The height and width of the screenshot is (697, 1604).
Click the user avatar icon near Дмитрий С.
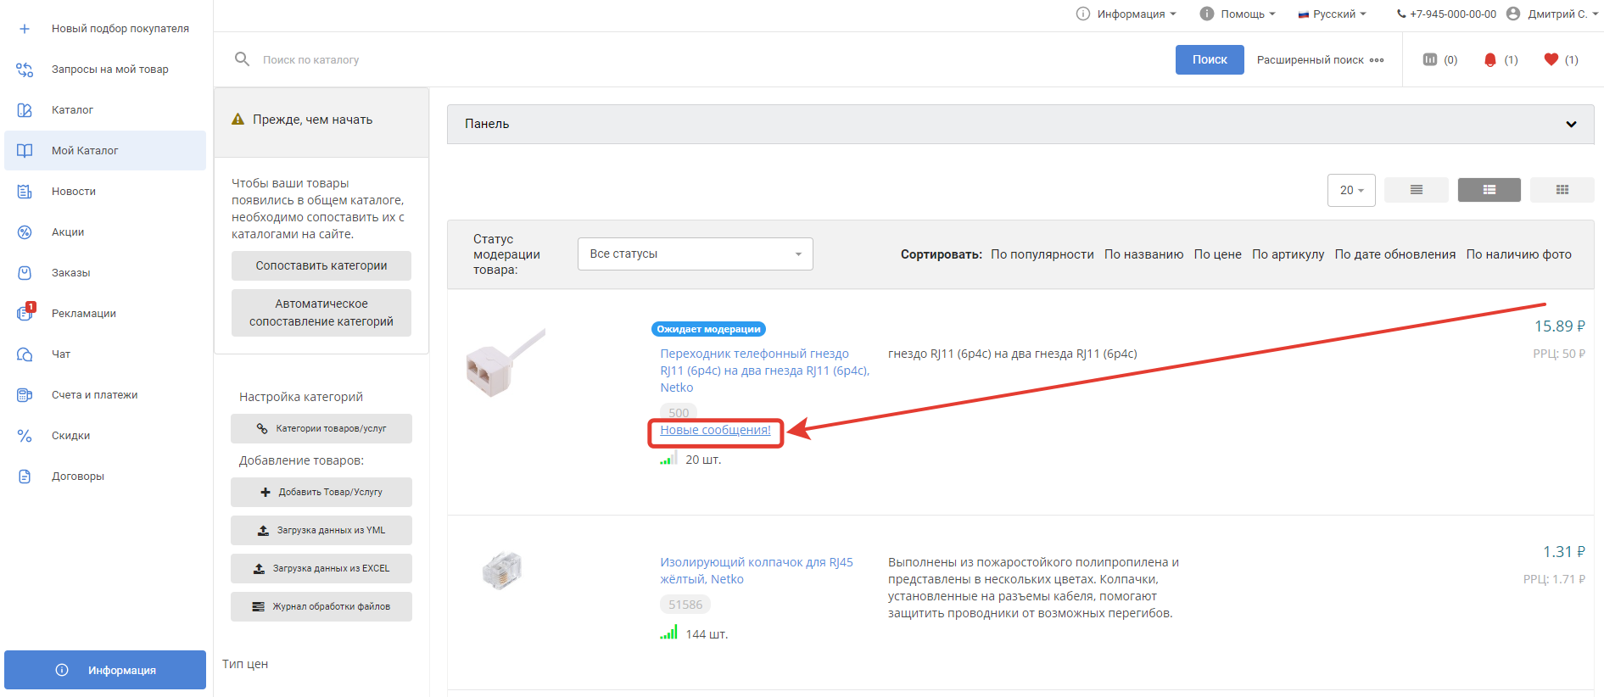pyautogui.click(x=1513, y=14)
